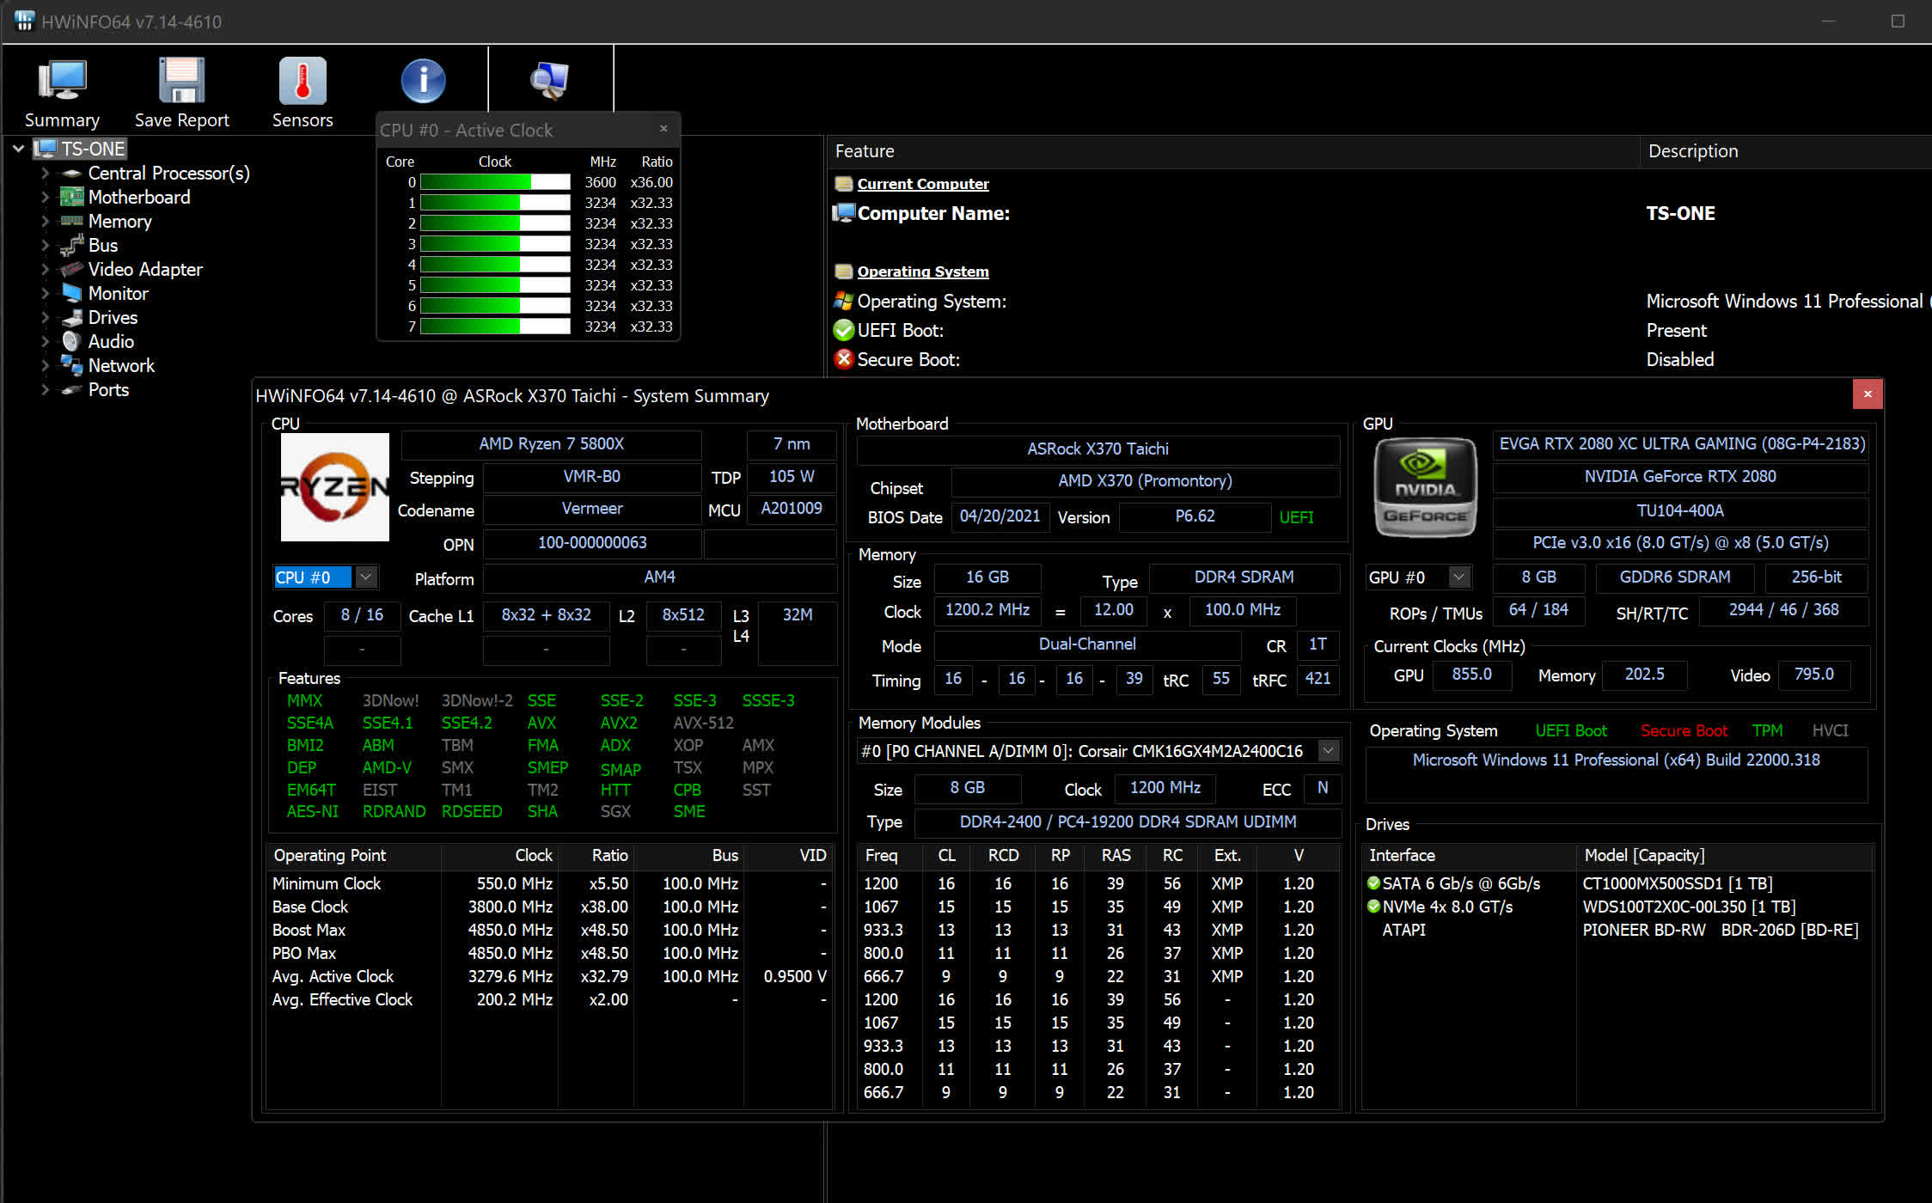Click Core 7 clock bar
Viewport: 1932px width, 1203px height.
point(495,327)
